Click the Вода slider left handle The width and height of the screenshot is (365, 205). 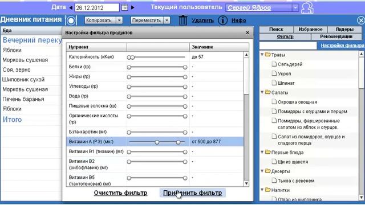129,96
